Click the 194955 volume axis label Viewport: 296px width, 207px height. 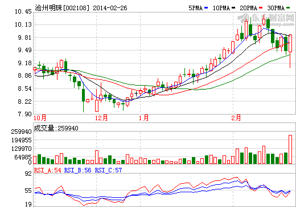point(21,140)
